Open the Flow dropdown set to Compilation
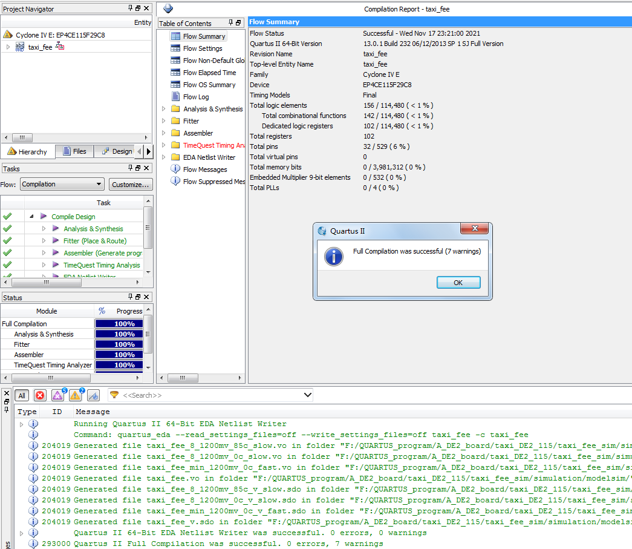632x549 pixels. tap(62, 184)
